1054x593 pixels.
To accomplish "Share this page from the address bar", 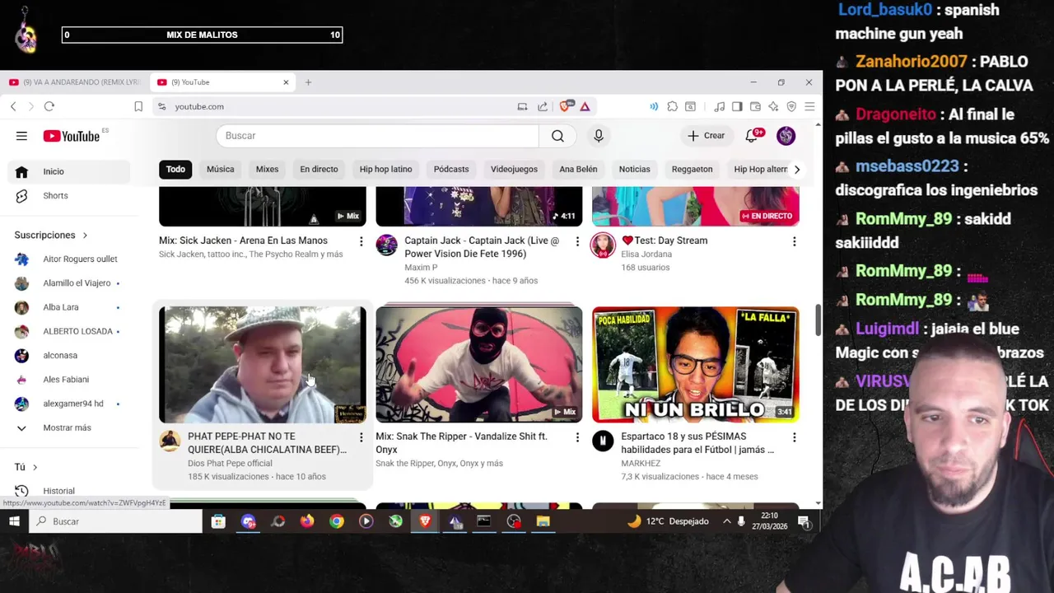I will [543, 106].
